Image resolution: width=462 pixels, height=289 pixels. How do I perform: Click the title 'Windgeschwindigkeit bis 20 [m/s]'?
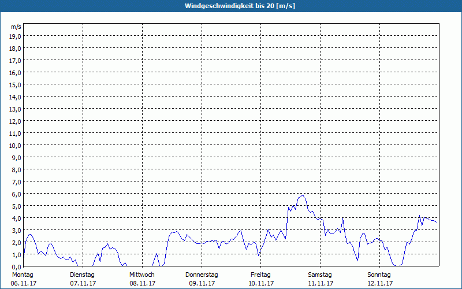point(240,6)
